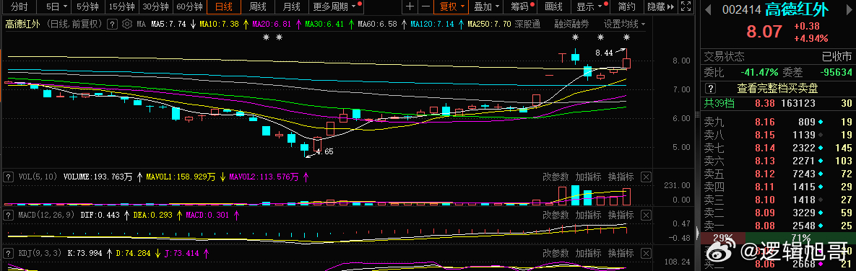Open MA settings gear icon
This screenshot has height=271, width=856.
[126, 25]
